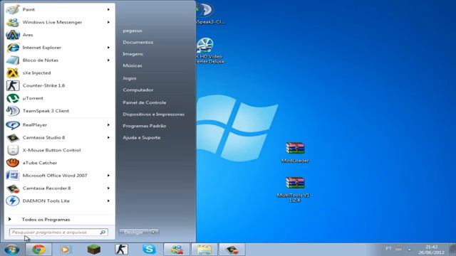Open DAEMON Tools Lite icon

click(x=13, y=201)
